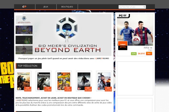
Task: Click the Origin platform label
Action: [150, 50]
